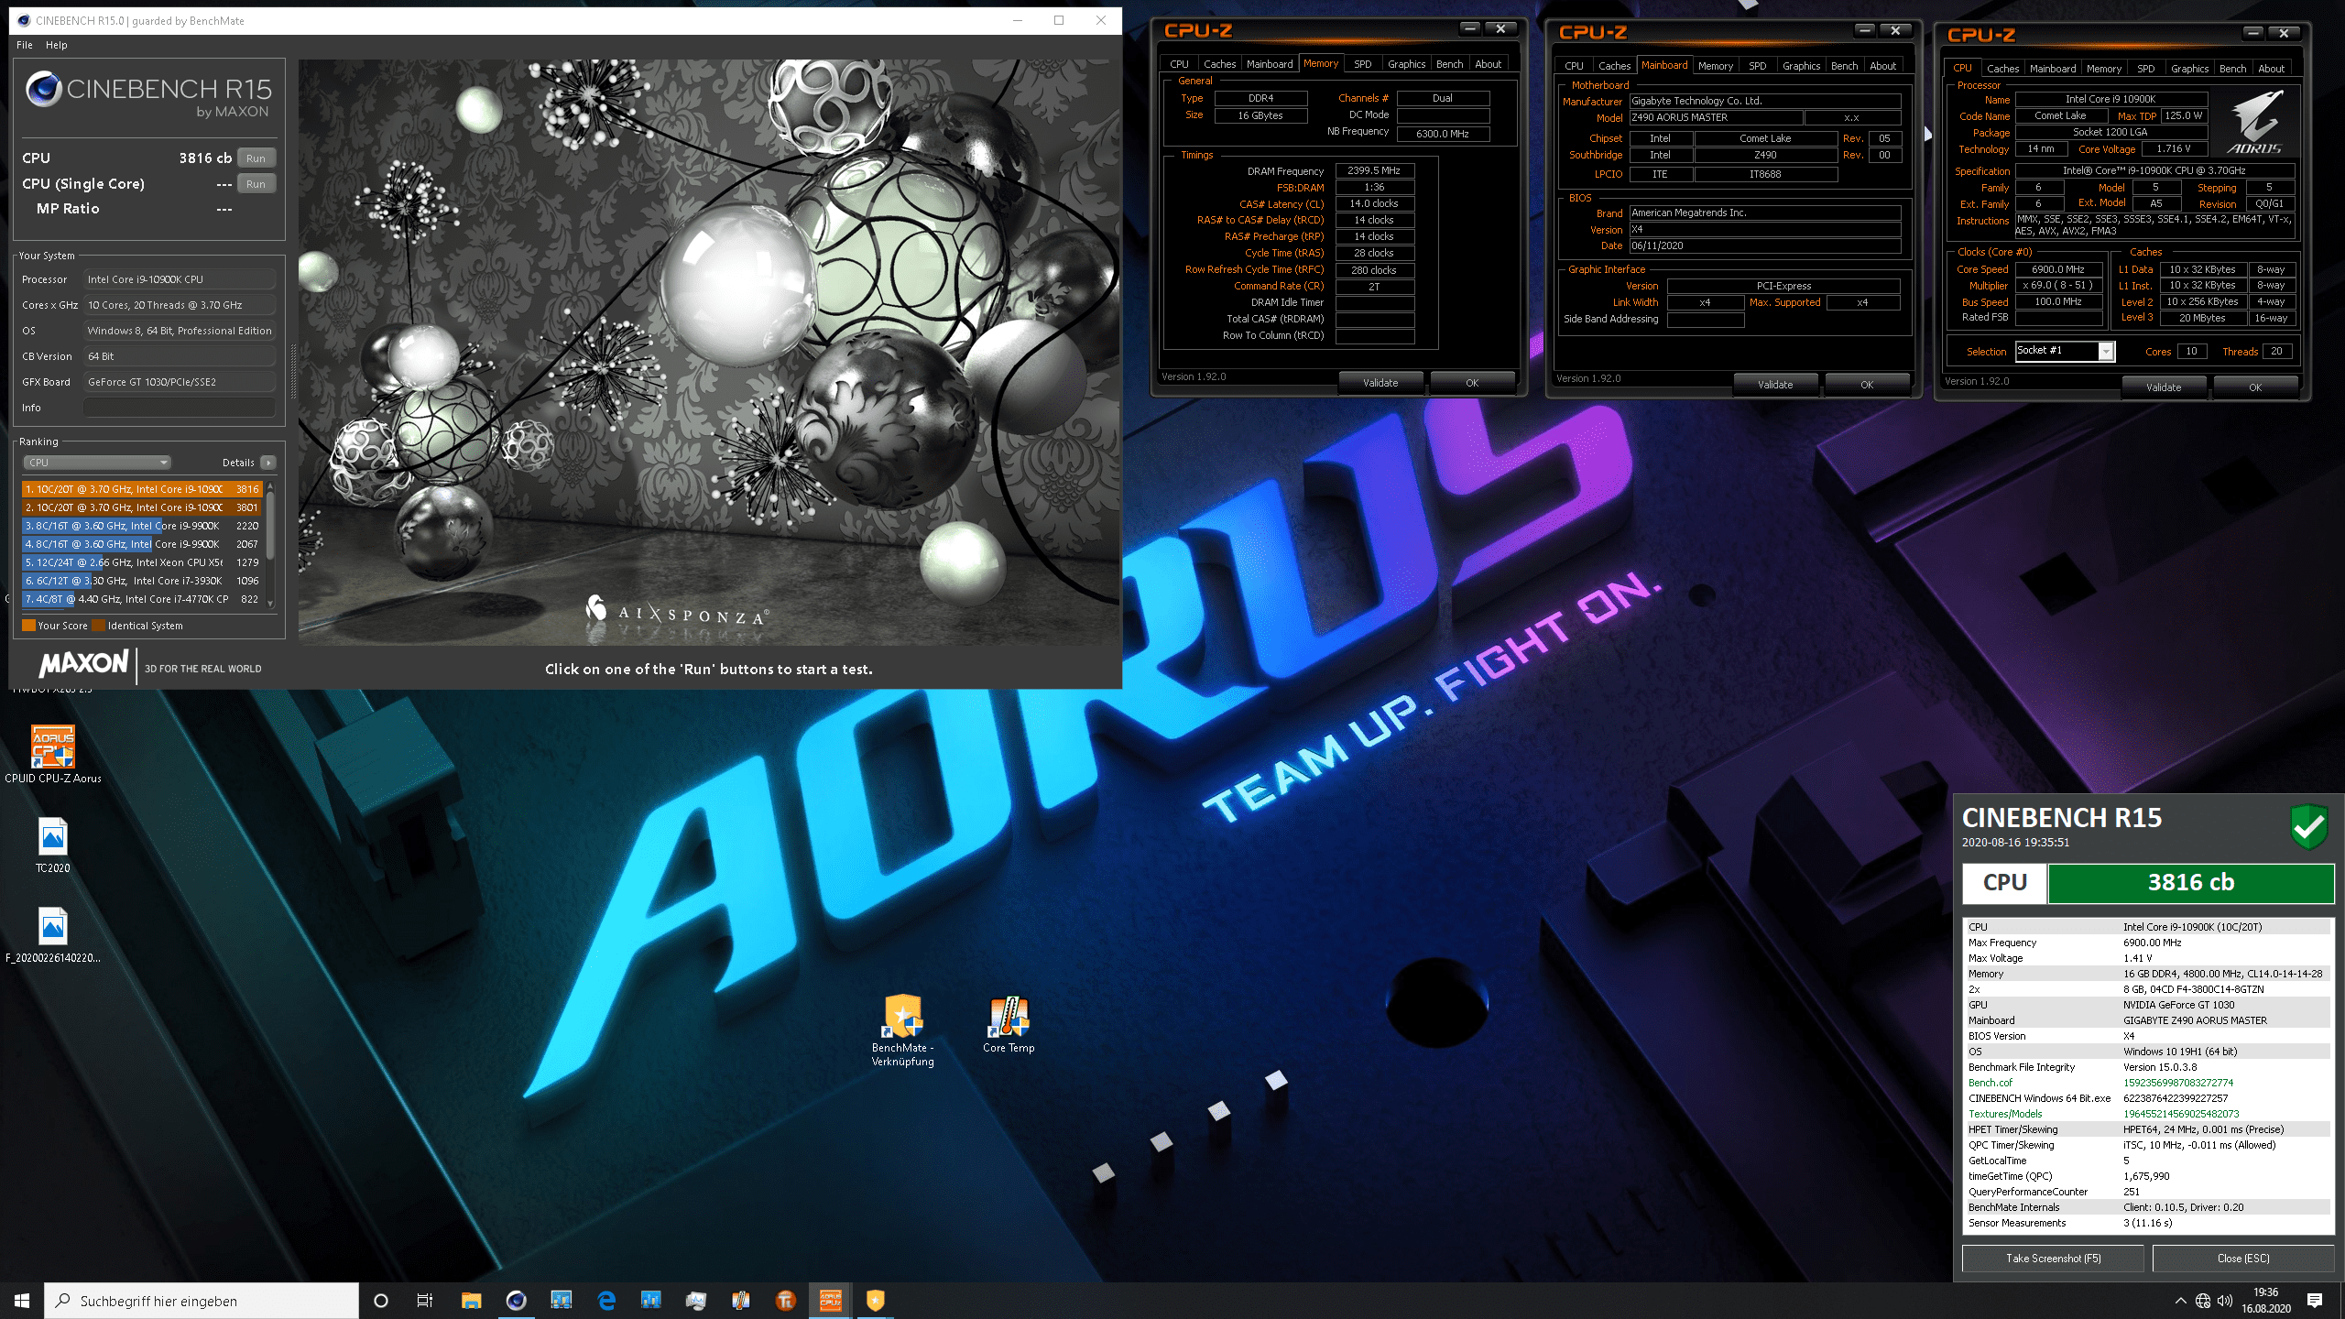Click DRAM Frequency value 2399.5 MHz
The width and height of the screenshot is (2345, 1319).
tap(1374, 170)
